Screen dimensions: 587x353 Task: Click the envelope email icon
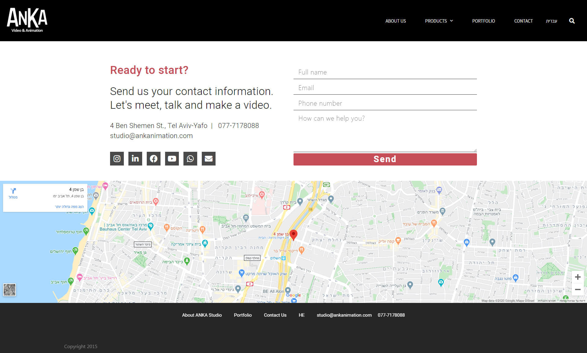tap(209, 158)
